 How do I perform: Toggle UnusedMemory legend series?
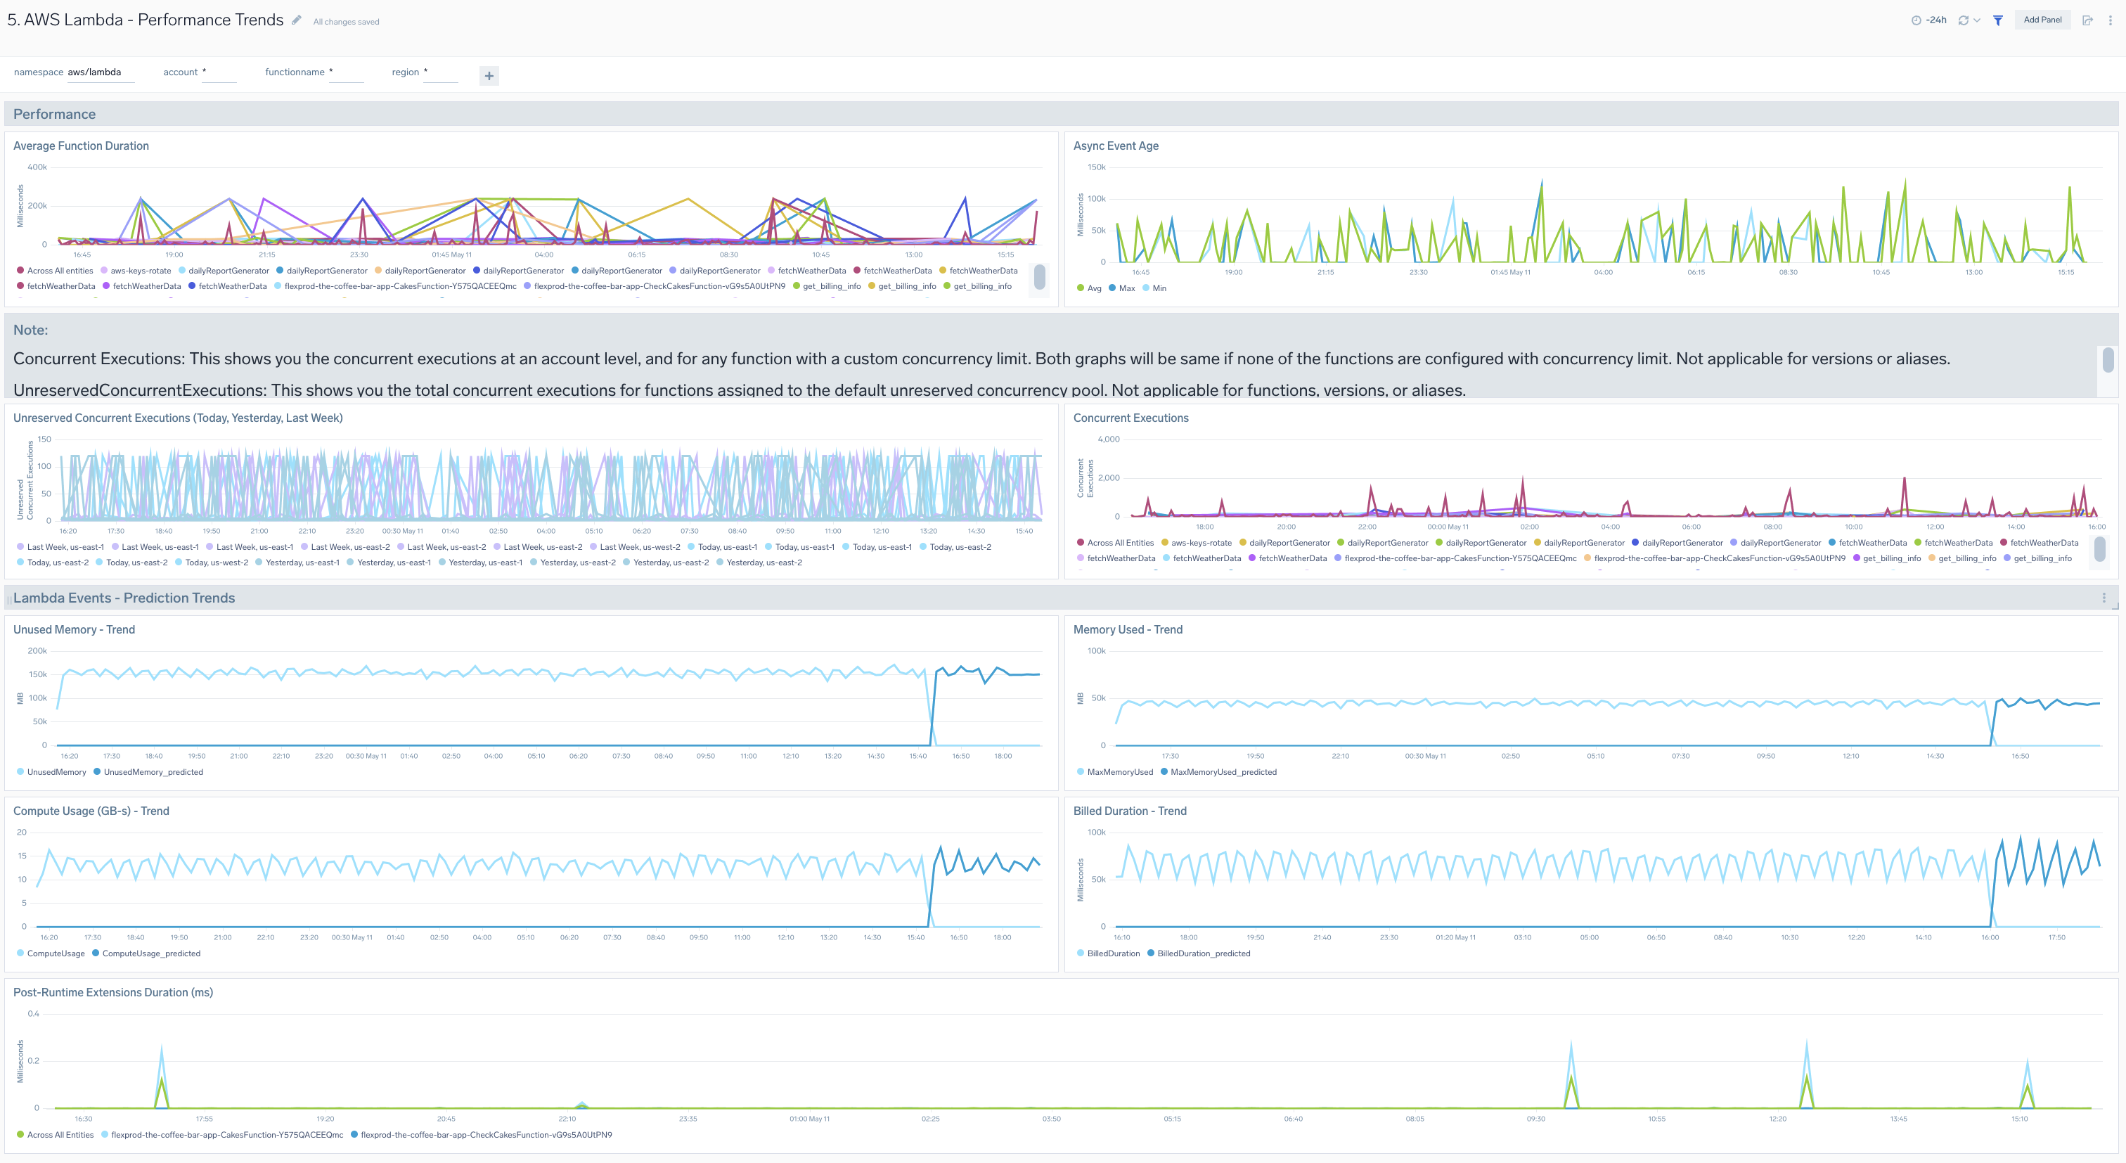pyautogui.click(x=51, y=772)
